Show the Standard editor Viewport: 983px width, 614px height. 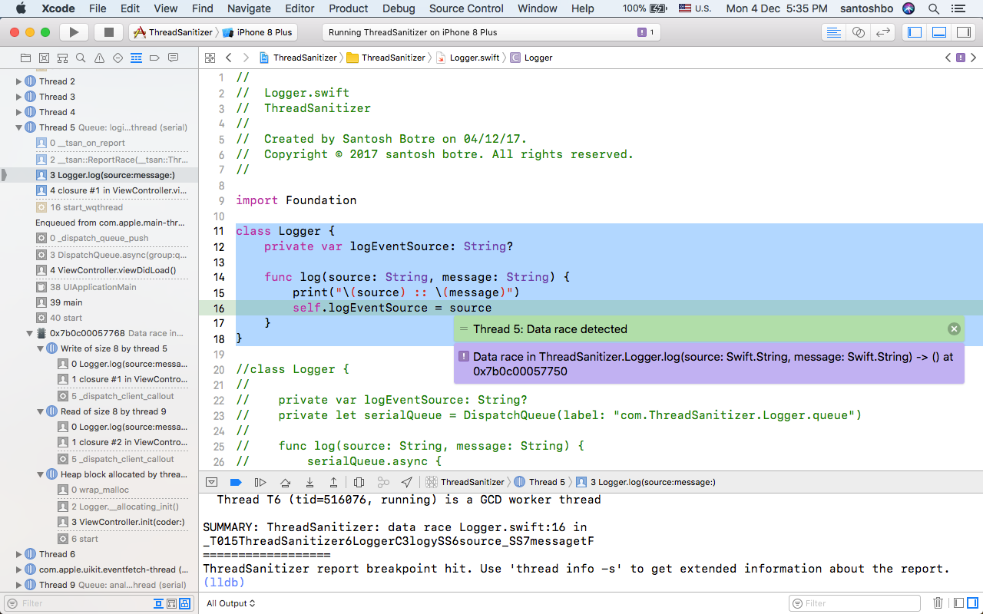[832, 32]
